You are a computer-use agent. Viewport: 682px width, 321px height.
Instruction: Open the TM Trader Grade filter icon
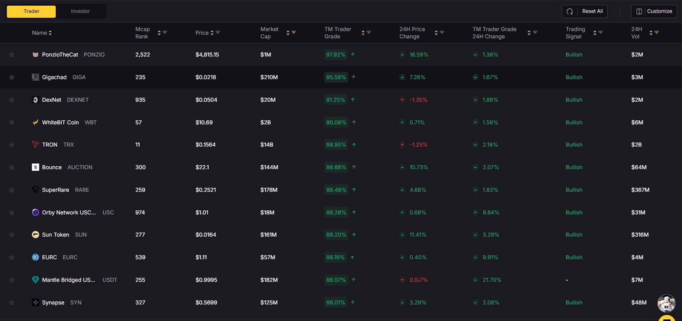point(369,32)
